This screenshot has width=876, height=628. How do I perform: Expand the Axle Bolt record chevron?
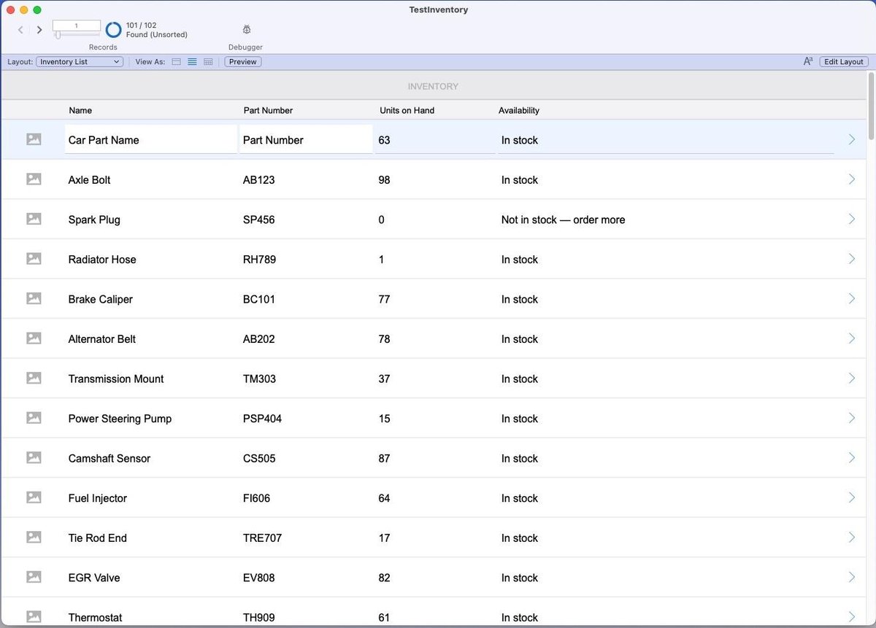coord(852,179)
